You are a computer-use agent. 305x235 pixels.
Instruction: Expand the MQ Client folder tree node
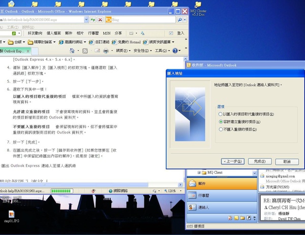coord(199,173)
